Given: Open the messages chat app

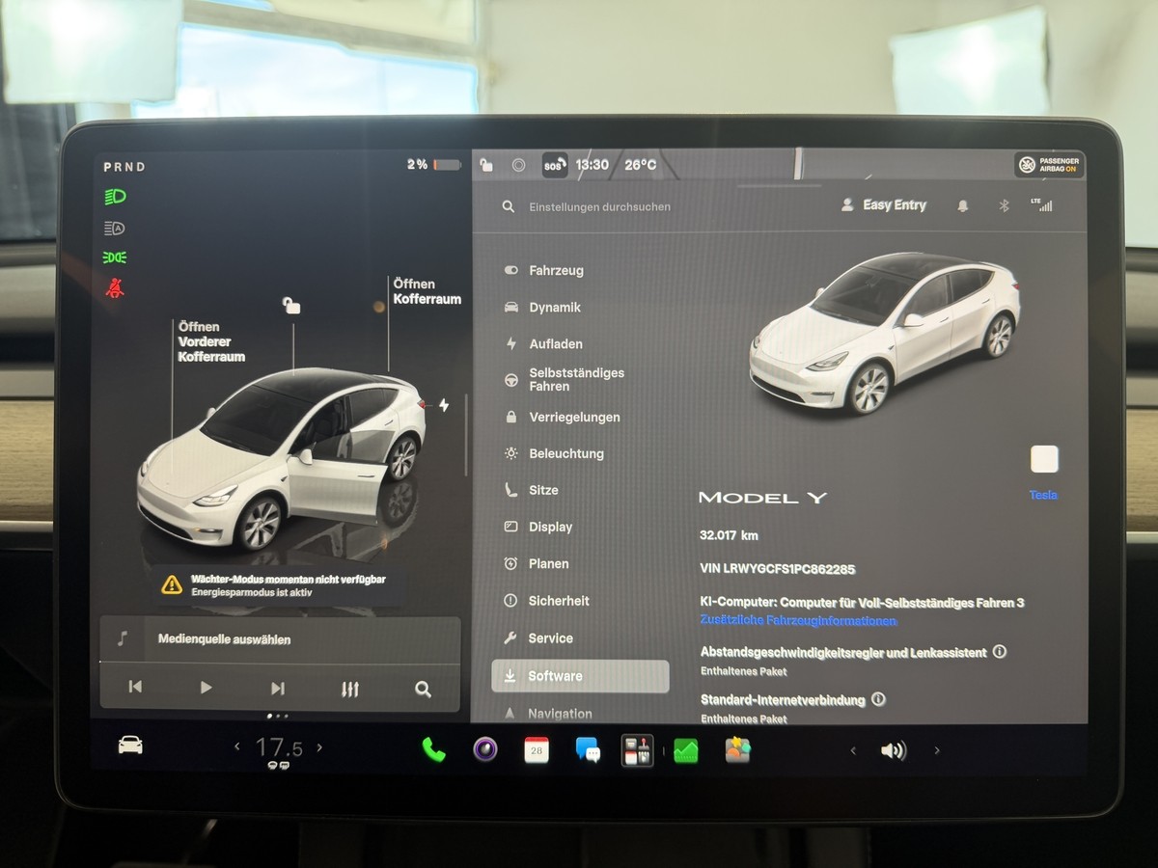Looking at the screenshot, I should click(x=588, y=749).
